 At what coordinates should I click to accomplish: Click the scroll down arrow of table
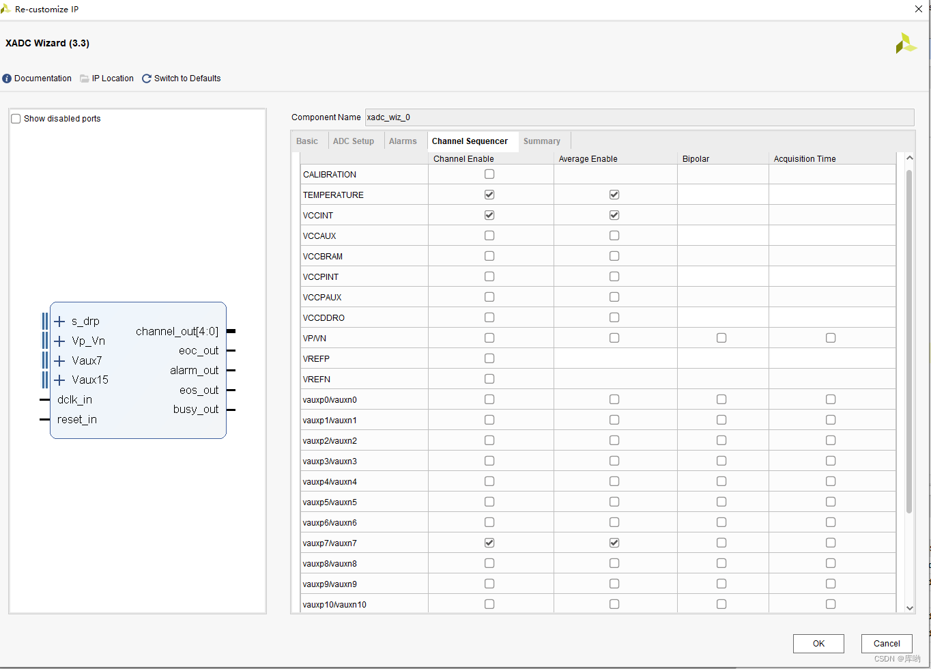pyautogui.click(x=909, y=608)
